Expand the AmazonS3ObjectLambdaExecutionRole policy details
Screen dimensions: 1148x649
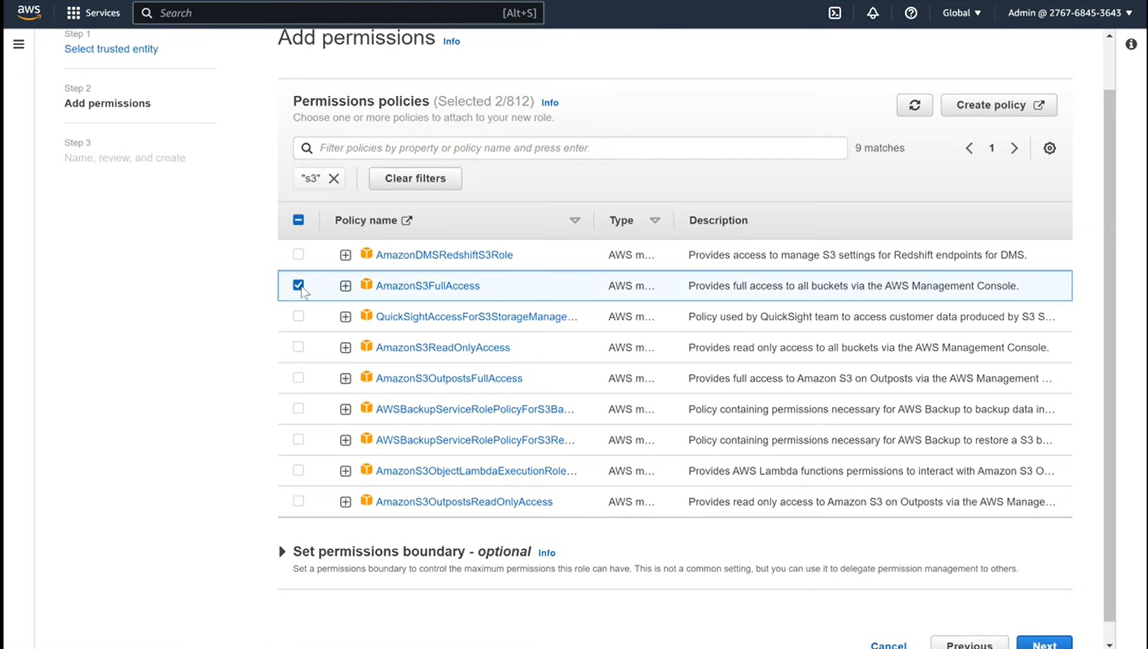[345, 471]
